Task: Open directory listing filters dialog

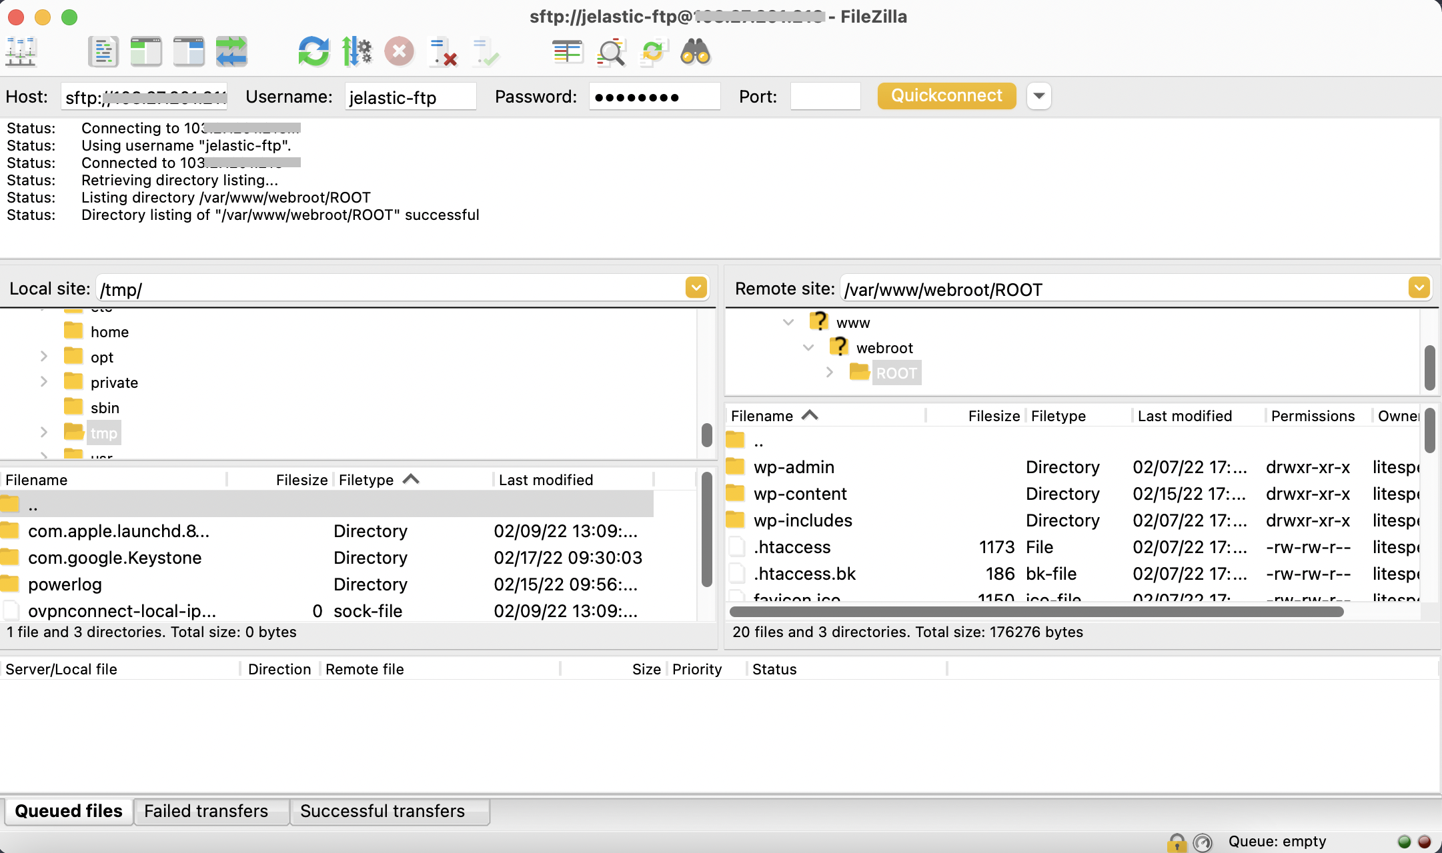Action: [568, 52]
